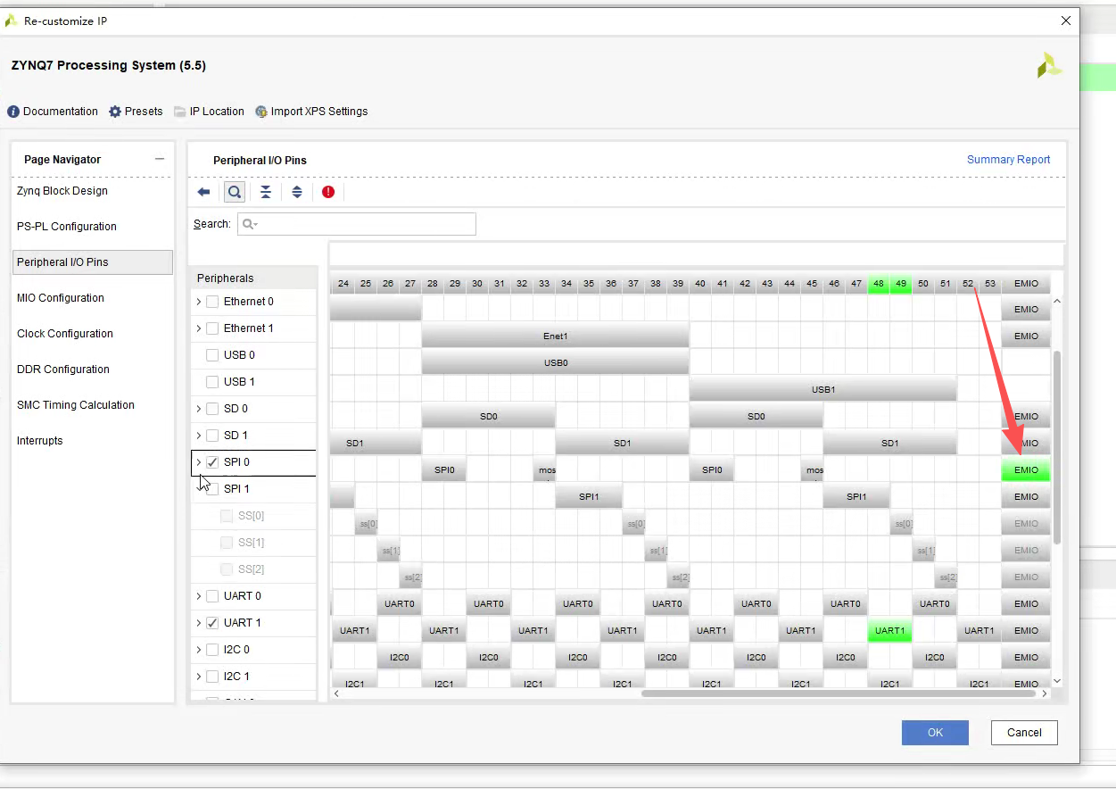Open MIO Configuration page
1116x789 pixels.
[92, 298]
